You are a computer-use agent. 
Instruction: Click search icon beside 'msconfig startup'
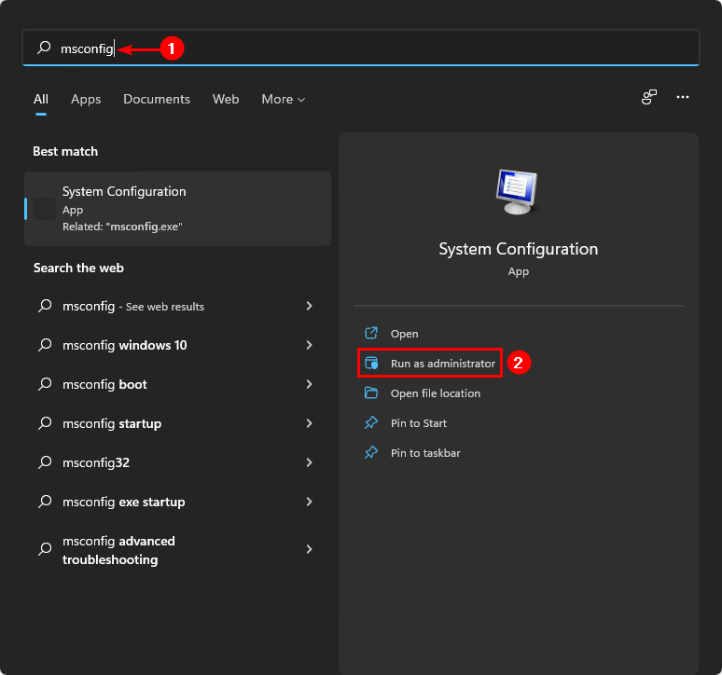tap(45, 423)
